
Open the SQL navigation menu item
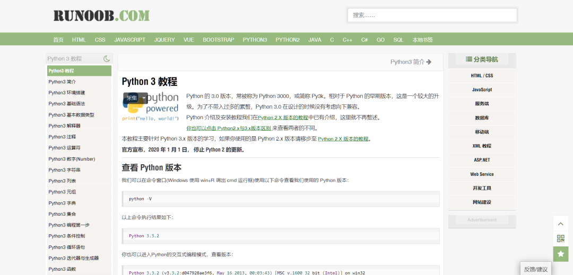[398, 40]
